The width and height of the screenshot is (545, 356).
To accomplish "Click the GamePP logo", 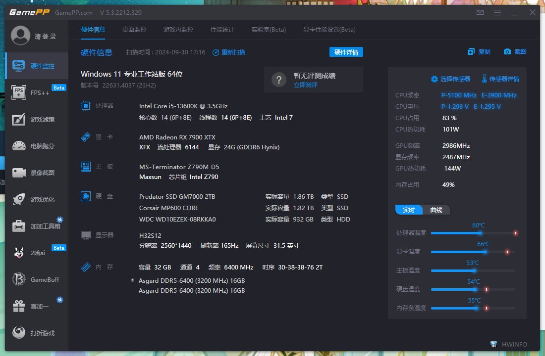I will point(30,12).
